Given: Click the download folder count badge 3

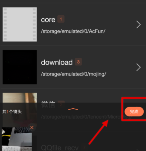Looking at the screenshot, I should coord(78,62).
